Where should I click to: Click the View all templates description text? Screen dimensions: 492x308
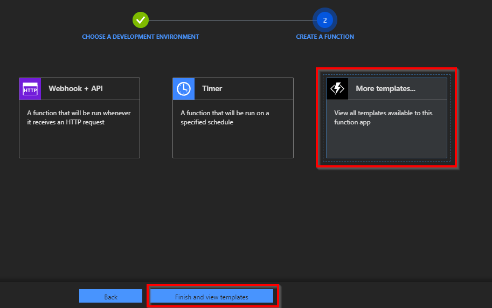click(x=383, y=117)
